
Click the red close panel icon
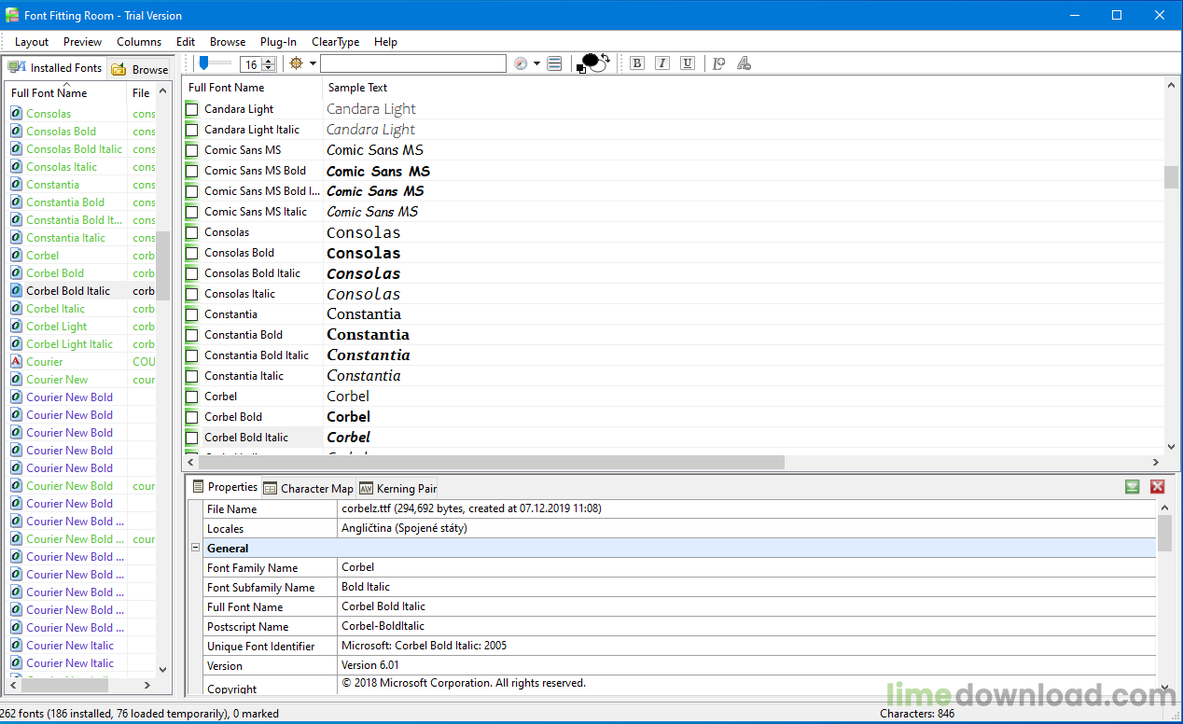[x=1157, y=487]
